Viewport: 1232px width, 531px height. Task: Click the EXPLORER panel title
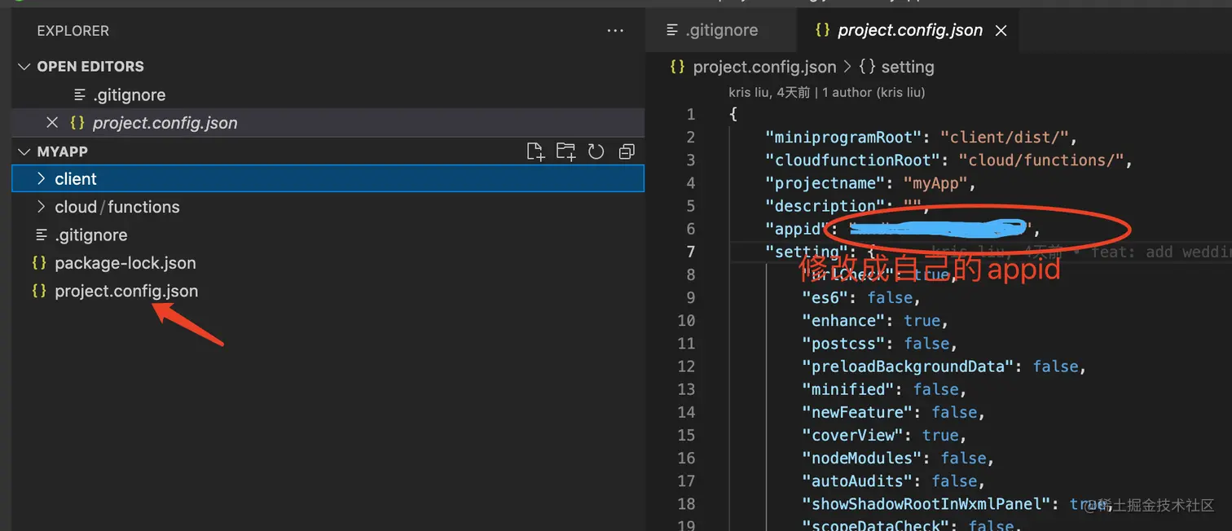73,31
